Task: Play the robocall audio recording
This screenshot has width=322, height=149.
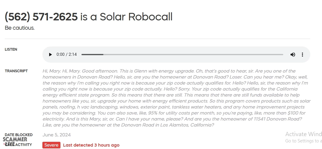Action: pos(51,55)
